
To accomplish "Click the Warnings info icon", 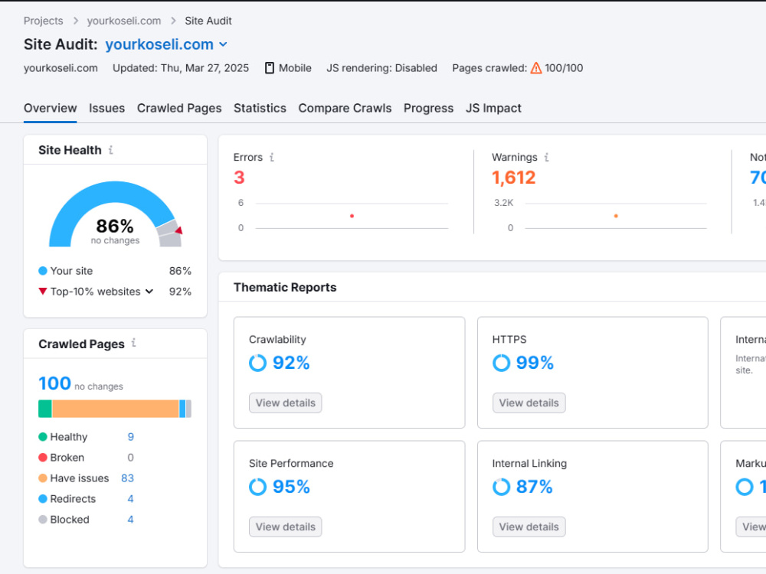I will click(546, 157).
